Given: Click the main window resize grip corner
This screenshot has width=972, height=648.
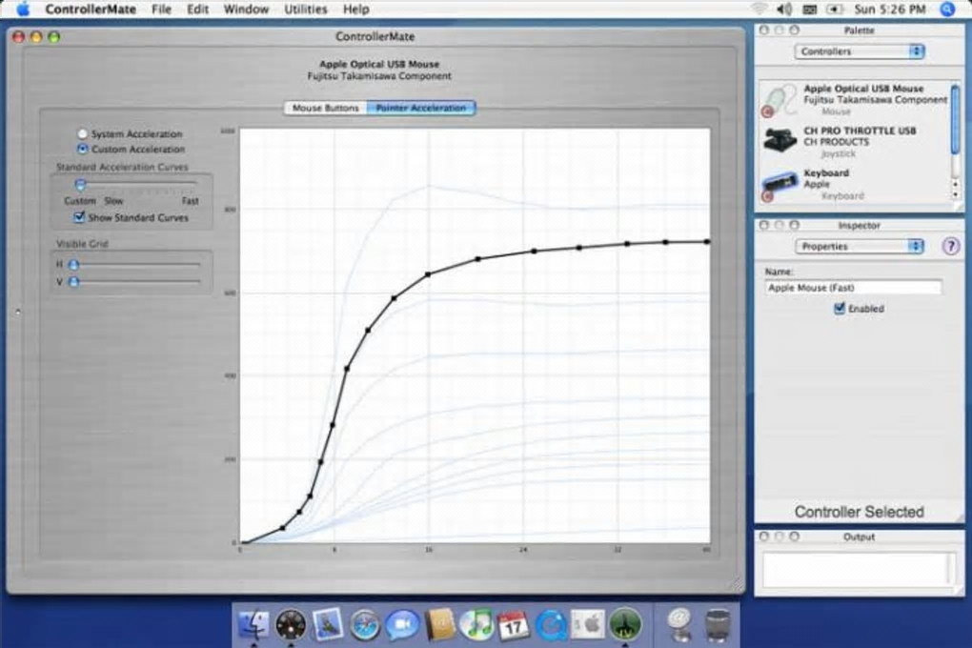Looking at the screenshot, I should click(x=737, y=585).
